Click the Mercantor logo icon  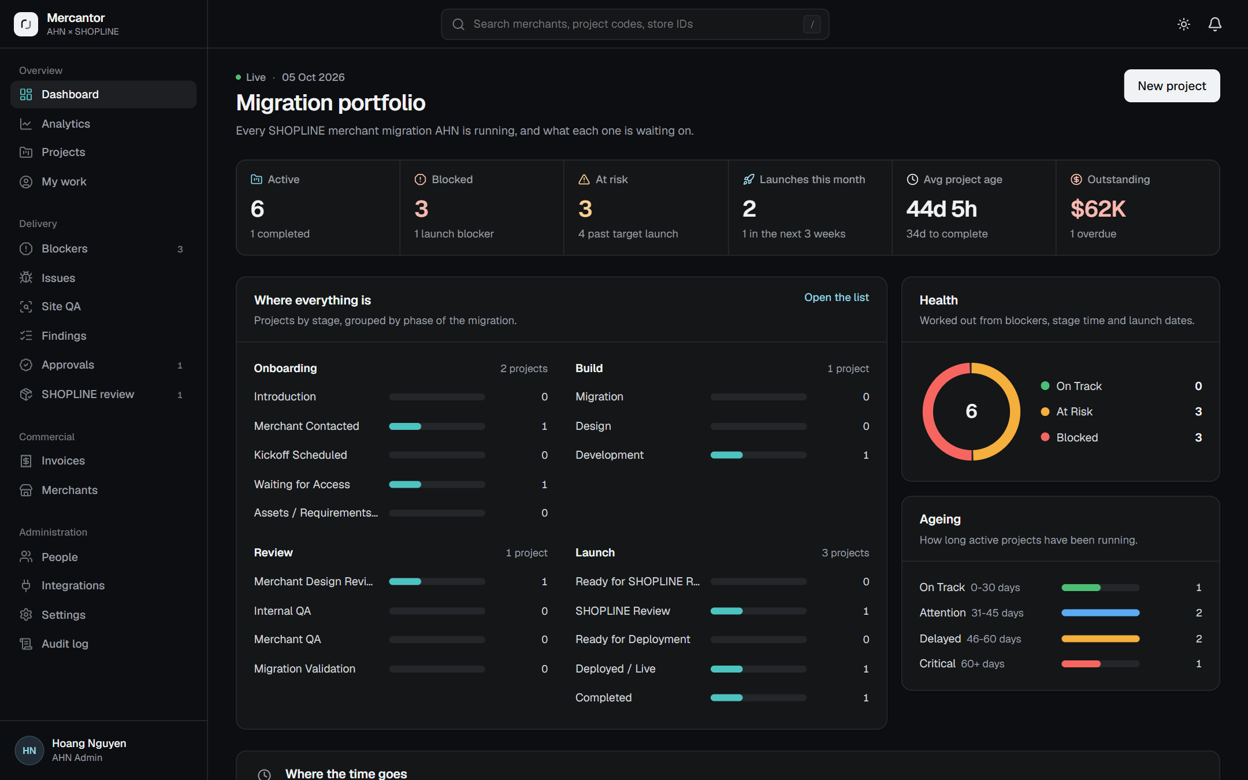click(26, 24)
